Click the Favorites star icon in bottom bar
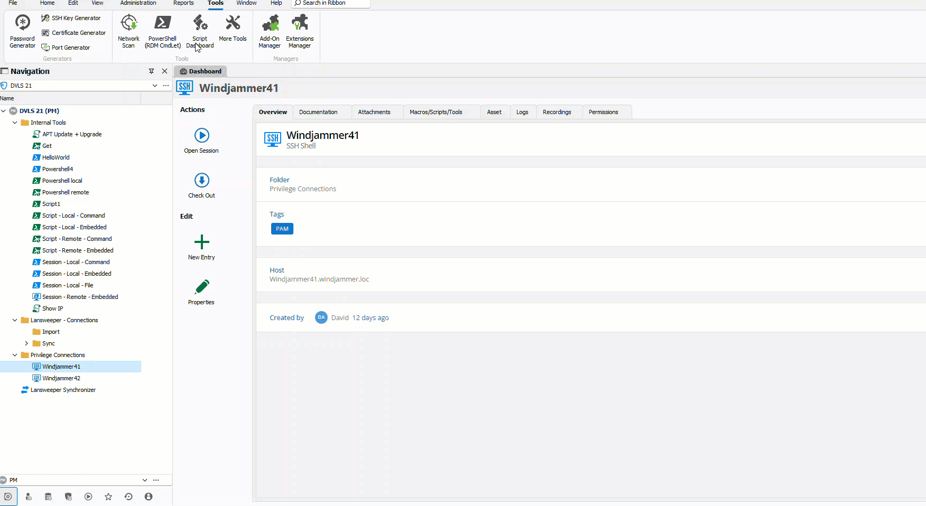Image resolution: width=926 pixels, height=506 pixels. (x=108, y=497)
